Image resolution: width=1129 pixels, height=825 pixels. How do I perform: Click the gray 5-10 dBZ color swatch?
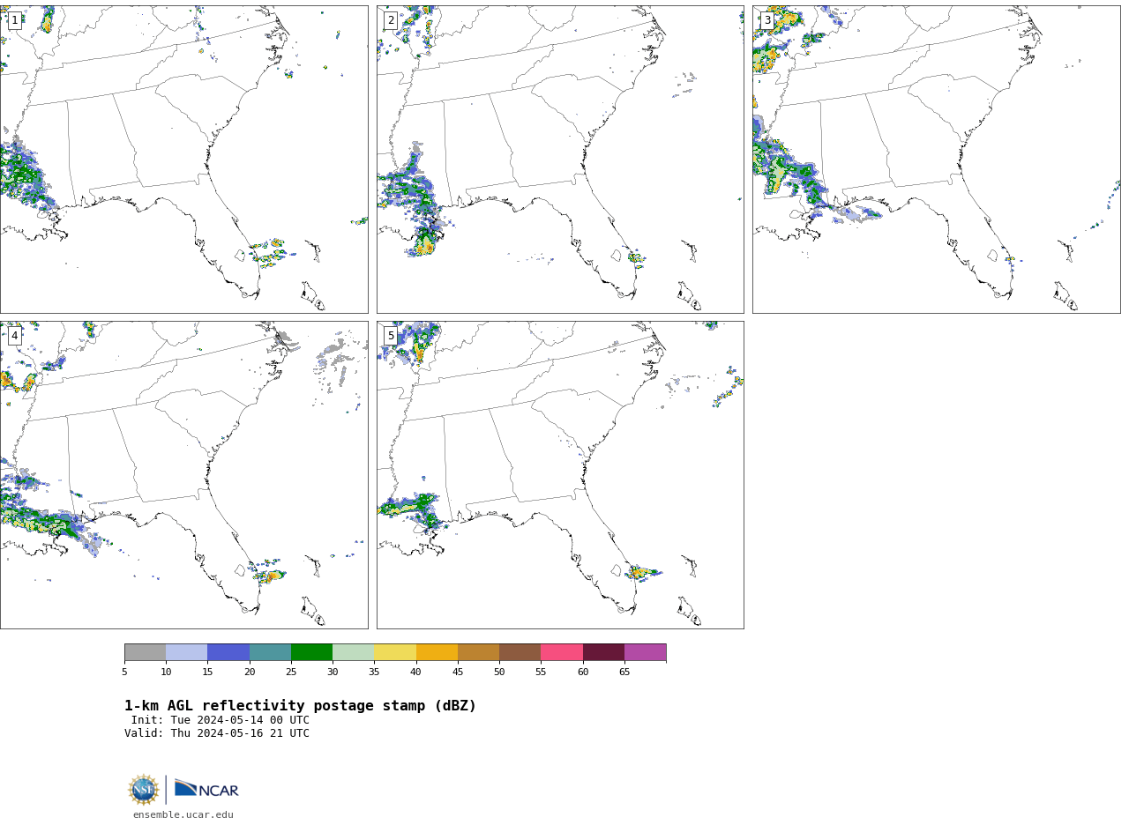pos(145,652)
